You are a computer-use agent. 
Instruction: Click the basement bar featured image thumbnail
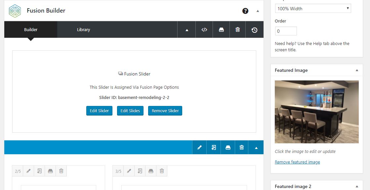(317, 112)
